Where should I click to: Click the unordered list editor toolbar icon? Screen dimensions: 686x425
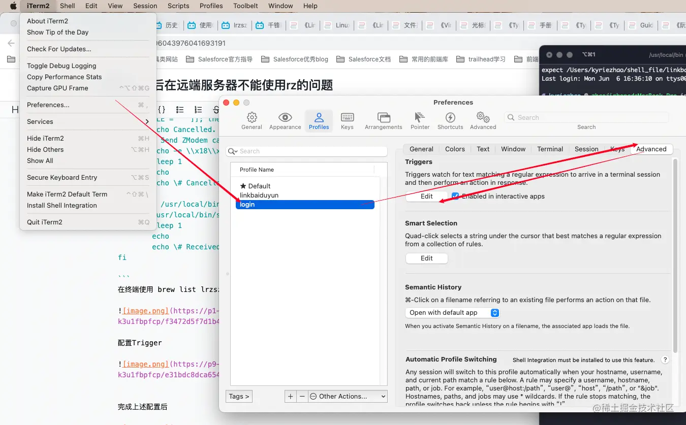click(180, 110)
